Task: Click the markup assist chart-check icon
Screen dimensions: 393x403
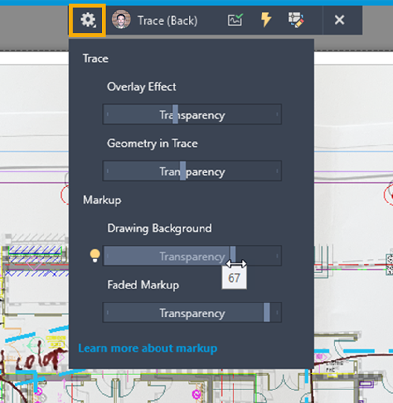Action: [235, 20]
